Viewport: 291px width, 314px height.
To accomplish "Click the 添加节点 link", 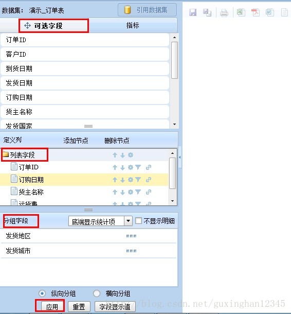I will pyautogui.click(x=76, y=141).
